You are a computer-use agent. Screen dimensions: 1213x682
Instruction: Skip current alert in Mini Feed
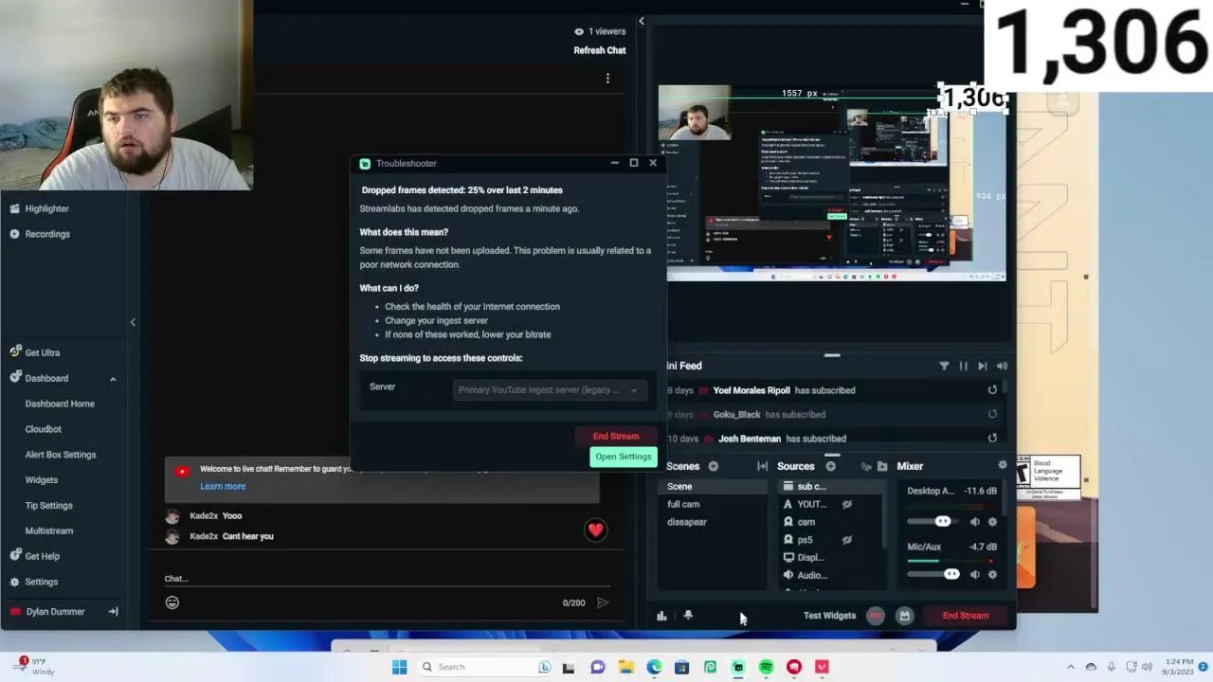982,367
